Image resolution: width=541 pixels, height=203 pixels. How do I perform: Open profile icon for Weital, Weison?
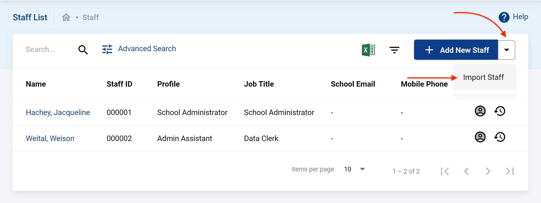(x=480, y=137)
